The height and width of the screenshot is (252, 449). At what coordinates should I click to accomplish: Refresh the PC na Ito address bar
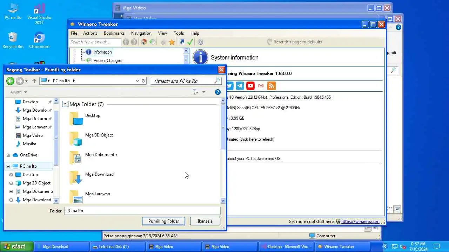click(x=143, y=81)
